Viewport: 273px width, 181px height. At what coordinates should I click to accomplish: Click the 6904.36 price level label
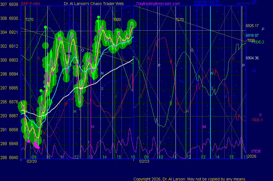pyautogui.click(x=252, y=58)
